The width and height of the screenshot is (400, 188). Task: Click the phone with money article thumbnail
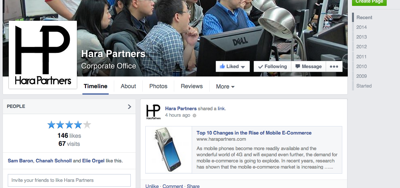169,150
